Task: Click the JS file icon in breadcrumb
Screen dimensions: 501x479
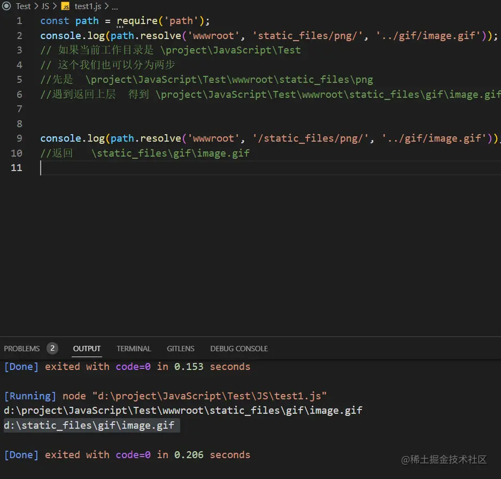Action: click(66, 6)
